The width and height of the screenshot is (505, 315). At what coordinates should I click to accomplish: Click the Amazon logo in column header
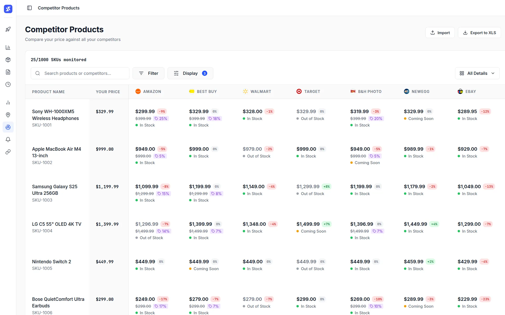(x=138, y=91)
